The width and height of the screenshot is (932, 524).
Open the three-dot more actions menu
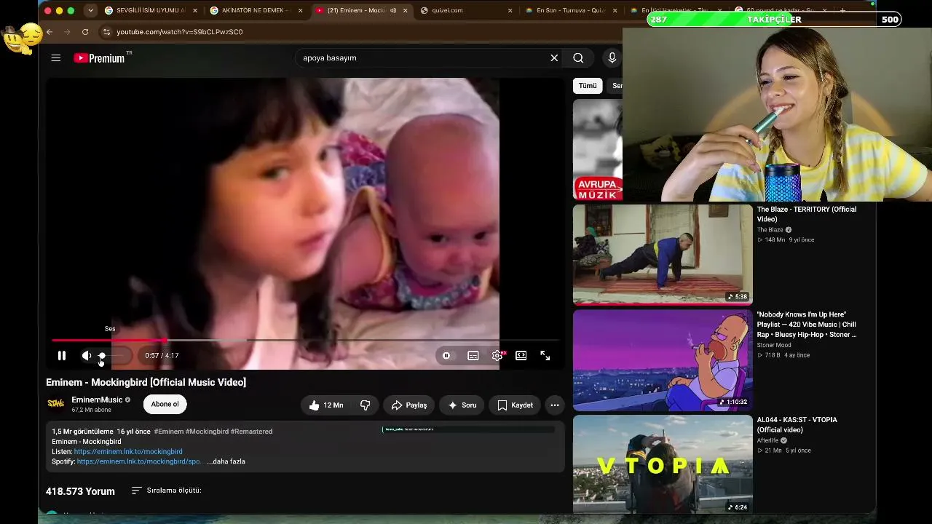click(x=555, y=405)
